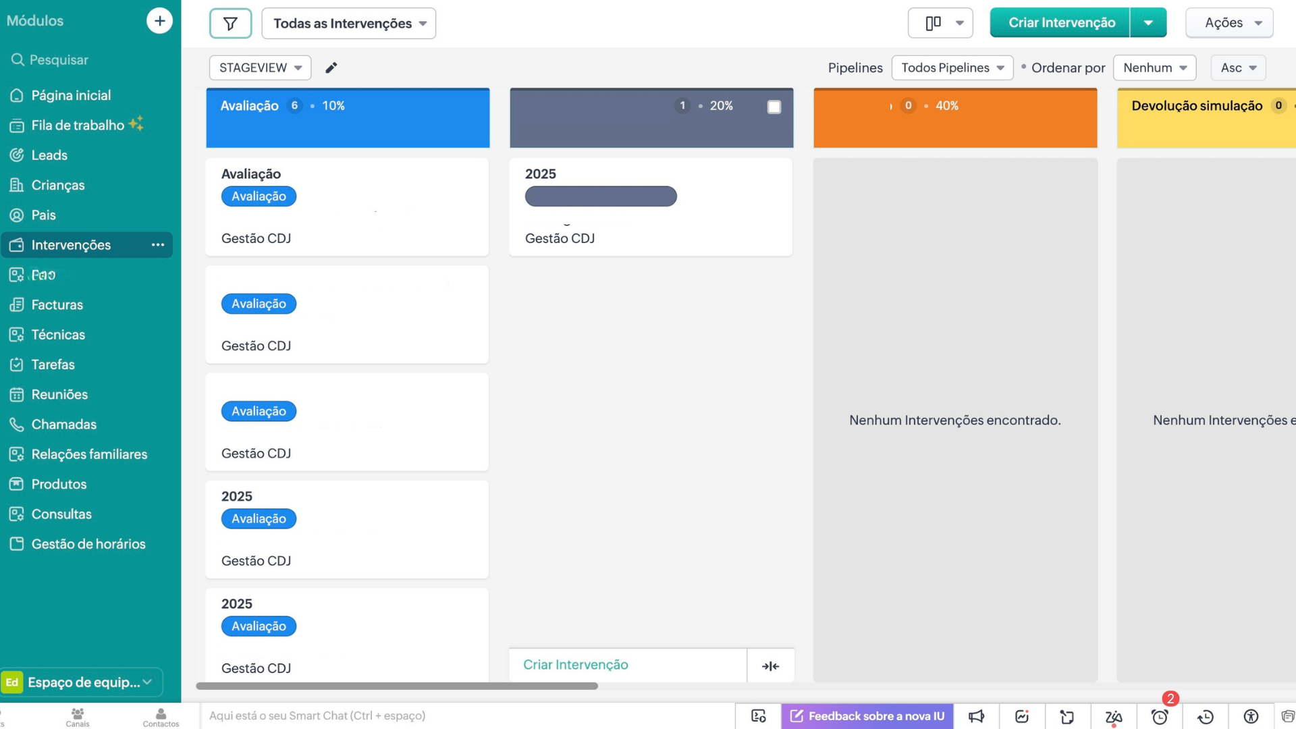Open the Todas as Intervenções view dropdown
This screenshot has height=729, width=1296.
pyautogui.click(x=348, y=24)
